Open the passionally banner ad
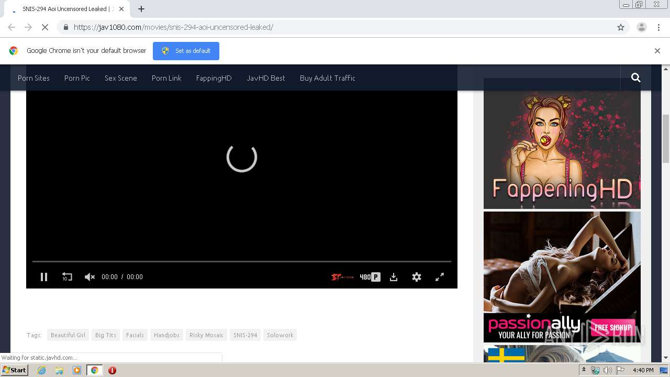The image size is (670, 377). point(562,277)
